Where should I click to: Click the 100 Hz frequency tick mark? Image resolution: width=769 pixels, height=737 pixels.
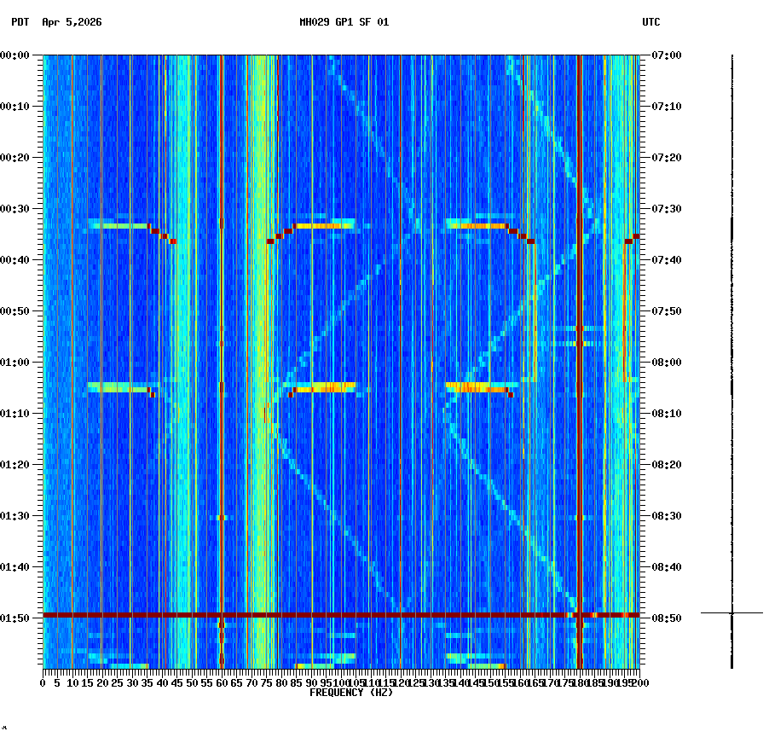point(341,676)
